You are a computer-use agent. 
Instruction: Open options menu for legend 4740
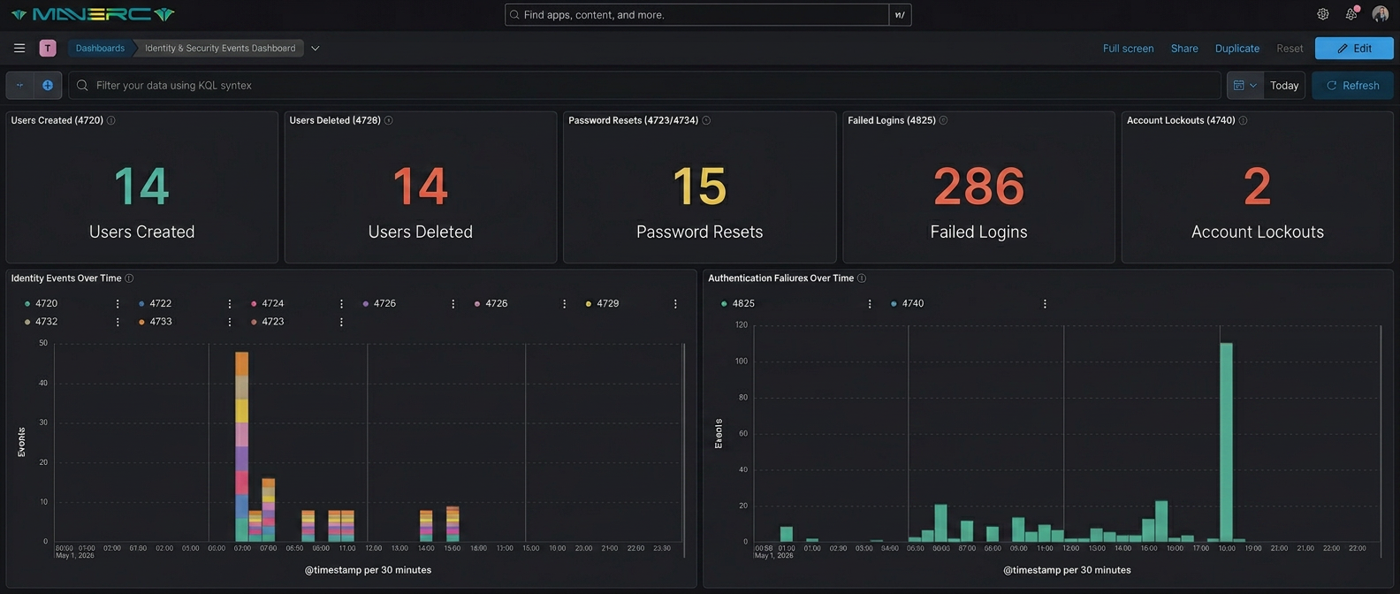tap(1045, 304)
